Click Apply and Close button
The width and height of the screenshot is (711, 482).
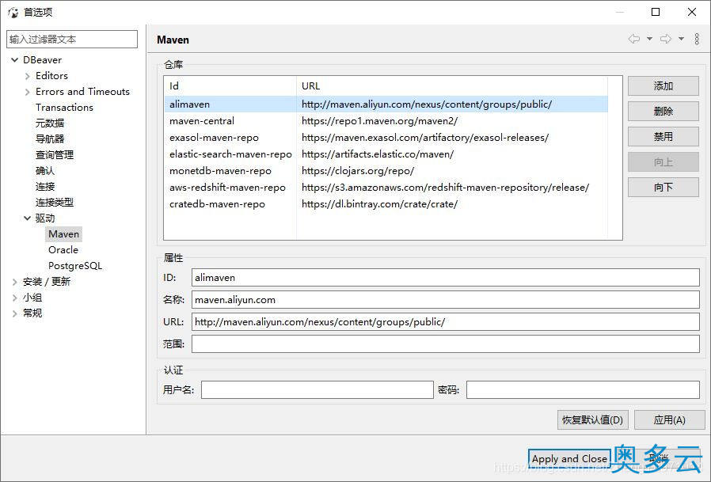coord(569,459)
